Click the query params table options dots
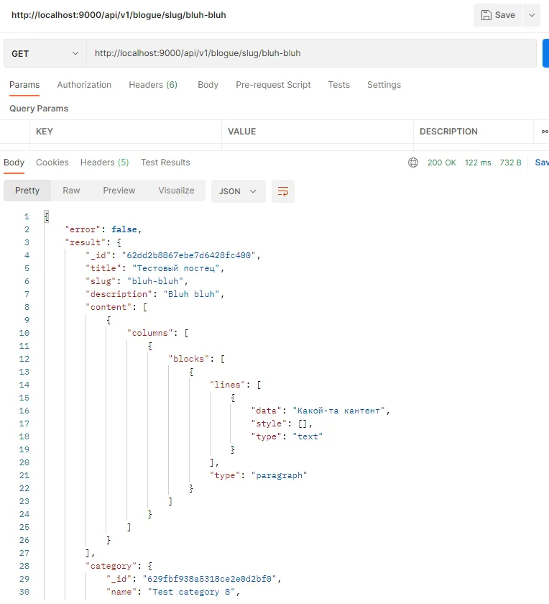Image resolution: width=549 pixels, height=604 pixels. (545, 132)
